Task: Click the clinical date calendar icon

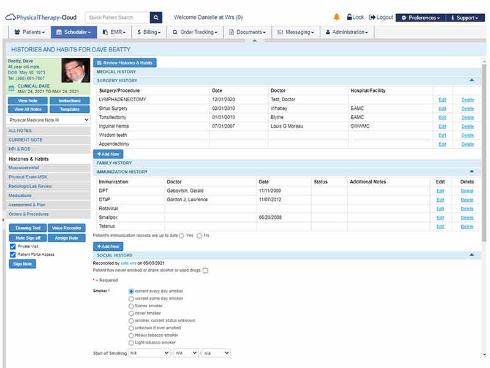Action: (x=12, y=88)
